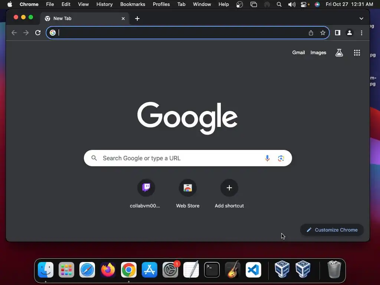The width and height of the screenshot is (380, 285).
Task: Open screen mirroring icon in menu bar
Action: click(253, 4)
